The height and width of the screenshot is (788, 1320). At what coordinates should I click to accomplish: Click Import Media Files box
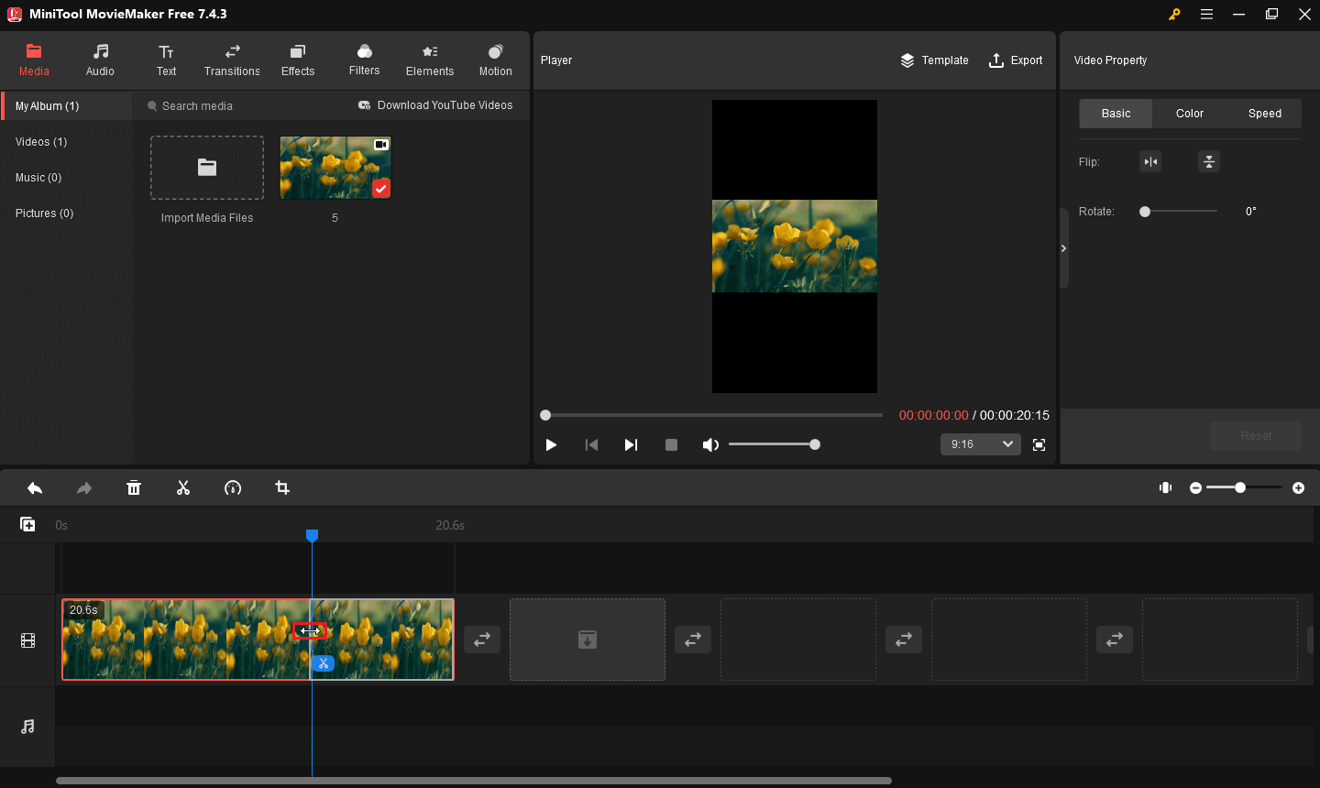207,168
